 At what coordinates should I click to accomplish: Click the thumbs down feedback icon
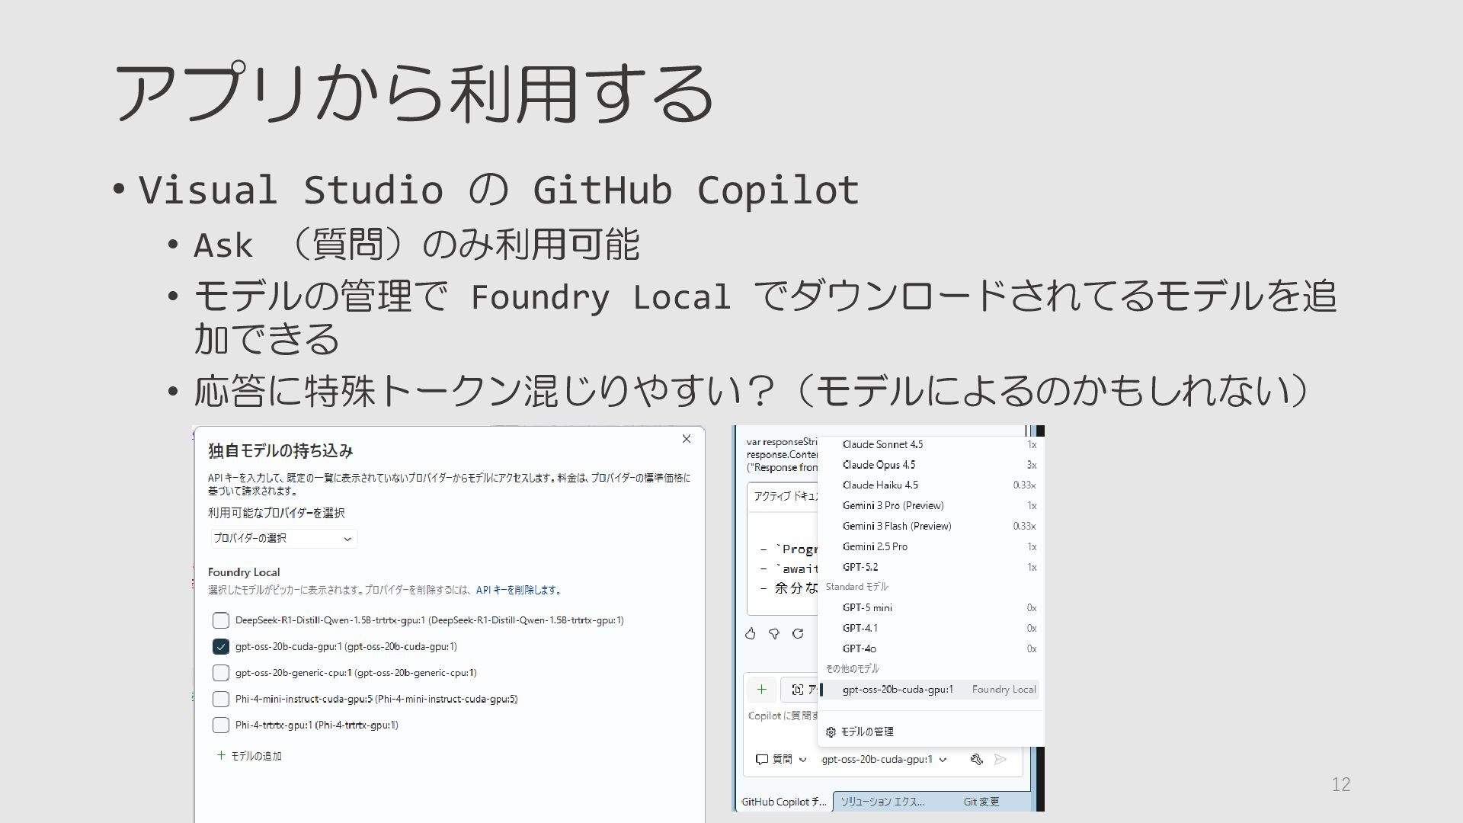(x=774, y=633)
